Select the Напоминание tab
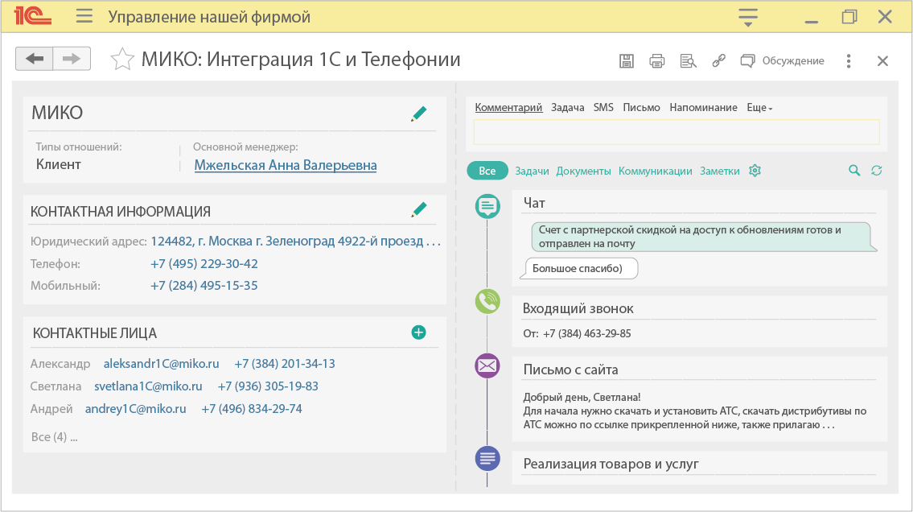913x512 pixels. coord(703,107)
